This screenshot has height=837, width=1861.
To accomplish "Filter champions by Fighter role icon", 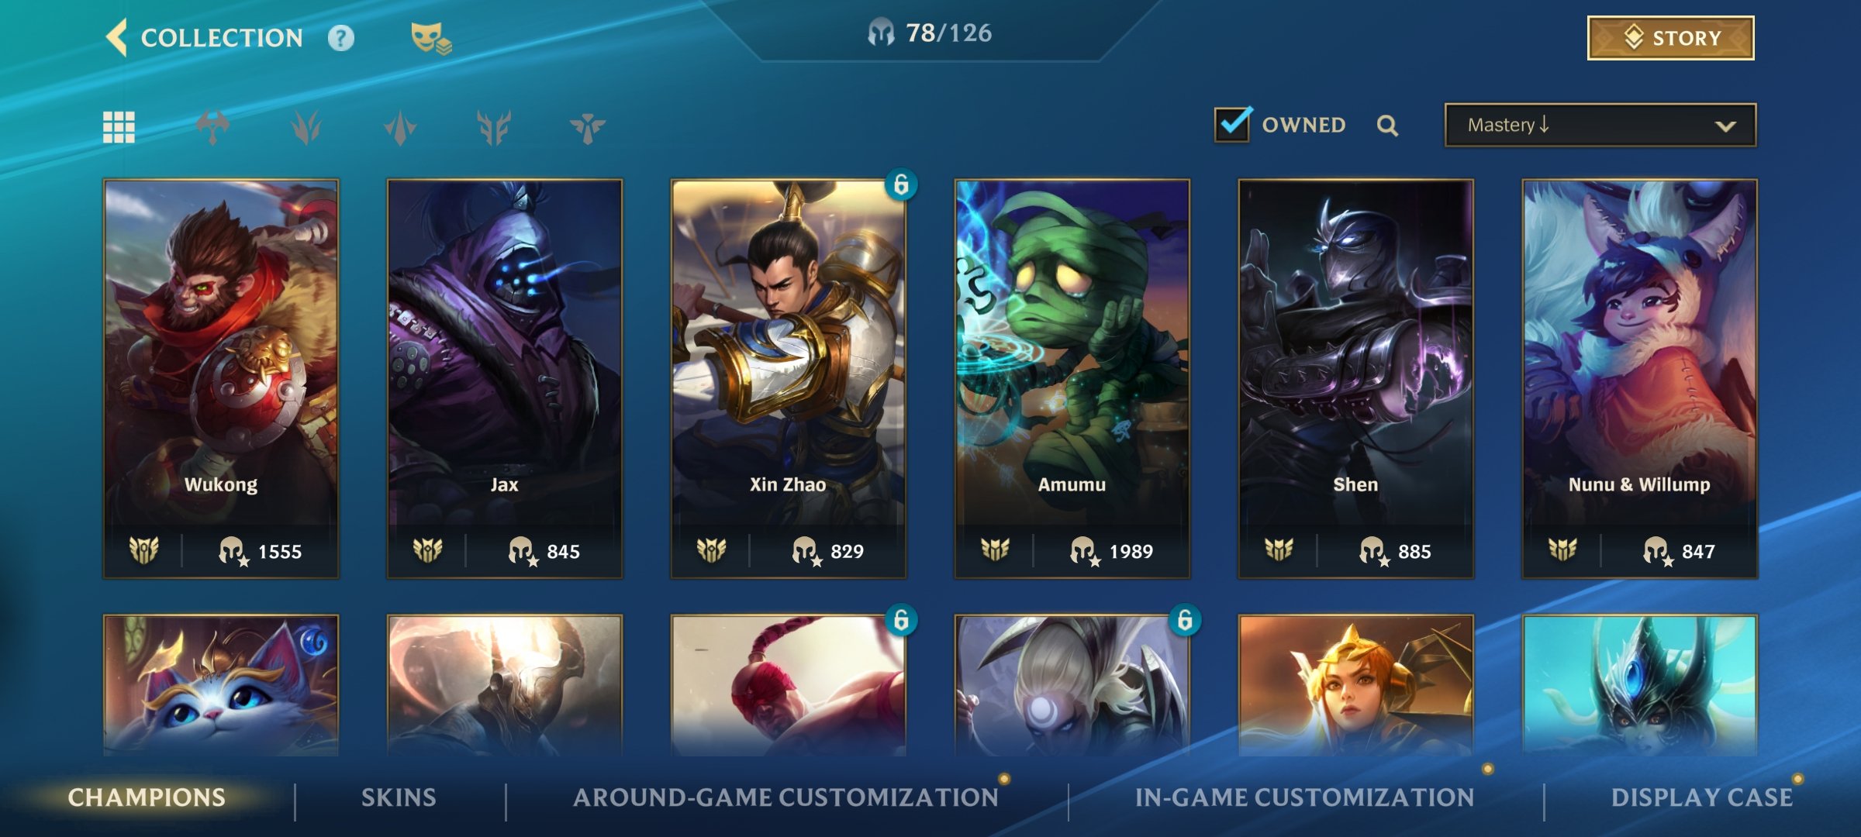I will [x=212, y=127].
